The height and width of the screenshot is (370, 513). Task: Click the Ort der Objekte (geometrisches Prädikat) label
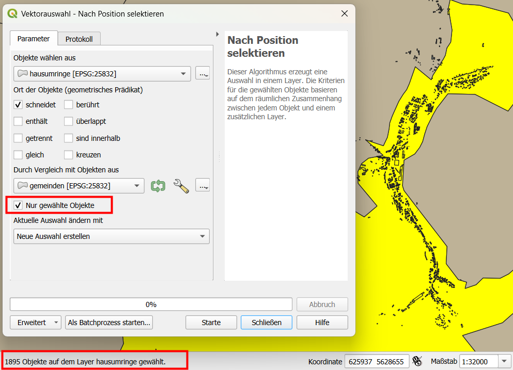78,90
